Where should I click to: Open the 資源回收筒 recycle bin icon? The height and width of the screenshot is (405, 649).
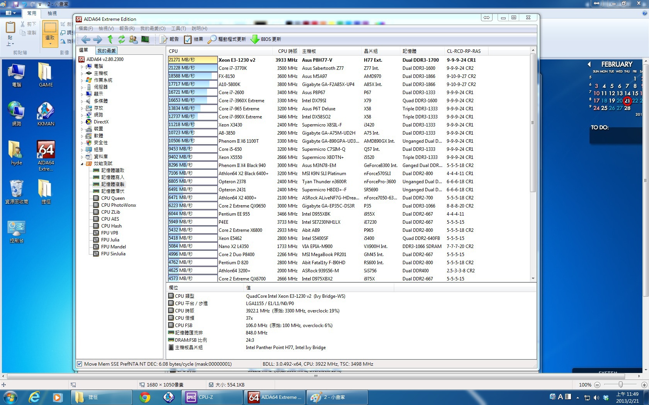[x=17, y=192]
